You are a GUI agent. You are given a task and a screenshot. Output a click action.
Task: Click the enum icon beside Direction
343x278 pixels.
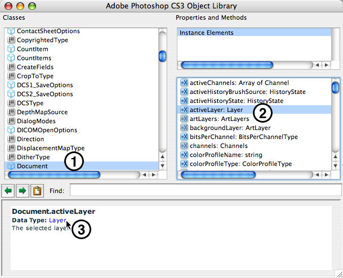click(11, 139)
